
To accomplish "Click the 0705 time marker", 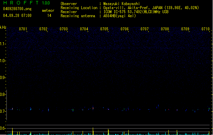I will [104, 29].
